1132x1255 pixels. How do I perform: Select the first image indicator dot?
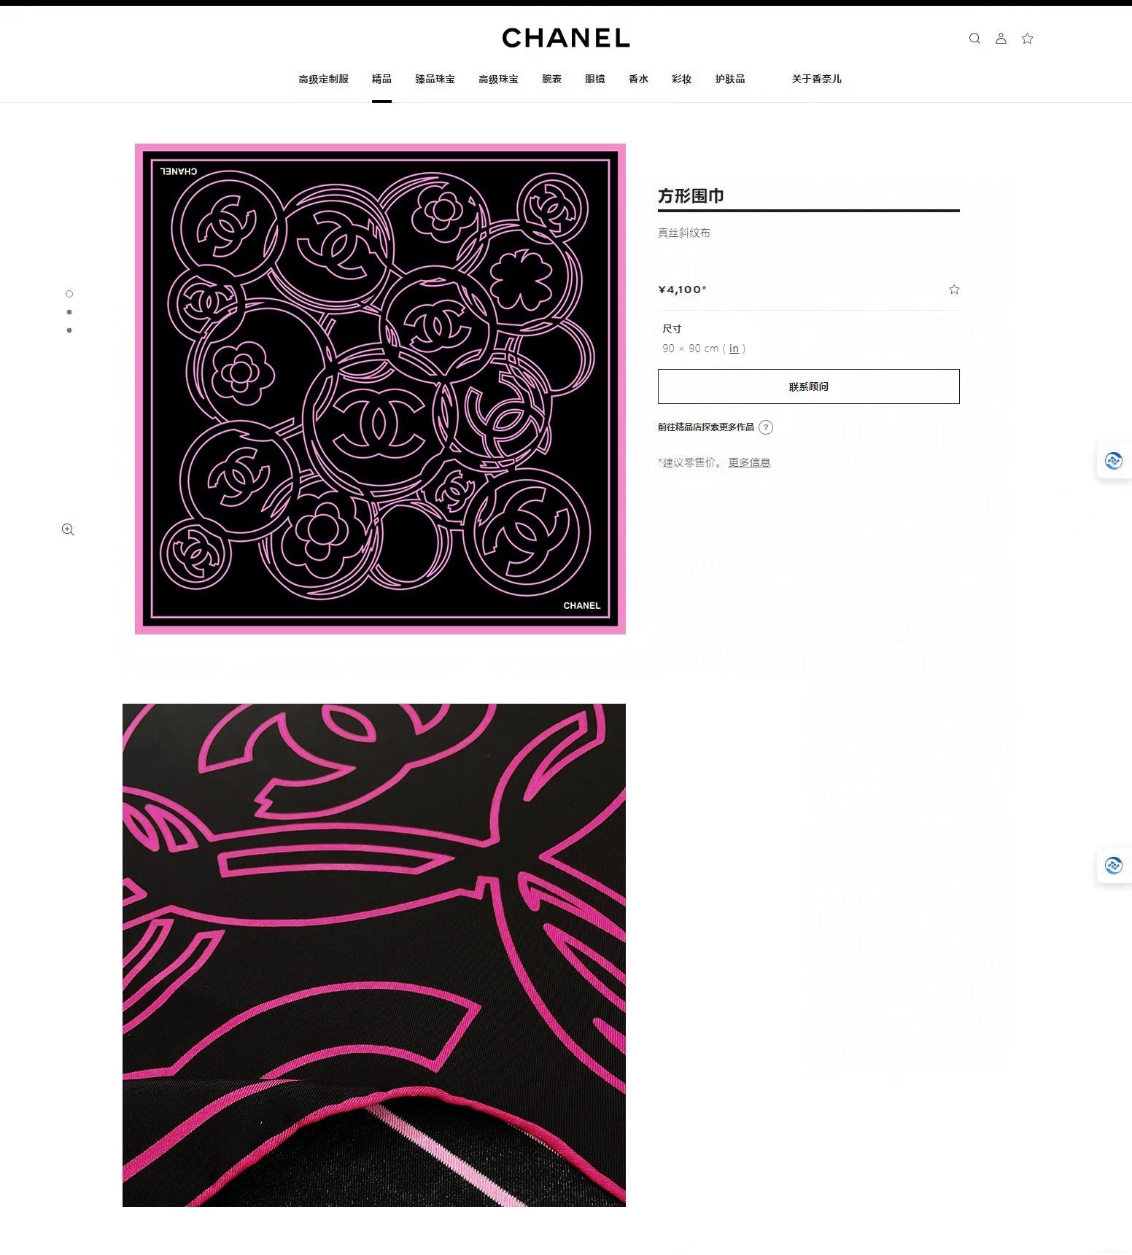click(69, 294)
